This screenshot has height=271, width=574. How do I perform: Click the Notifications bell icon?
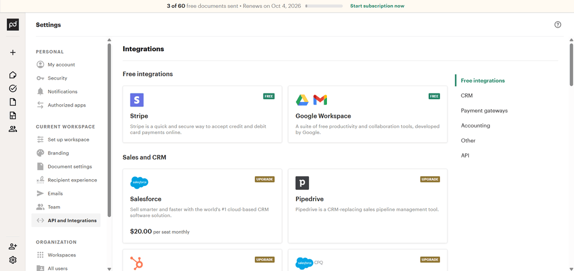pyautogui.click(x=41, y=92)
